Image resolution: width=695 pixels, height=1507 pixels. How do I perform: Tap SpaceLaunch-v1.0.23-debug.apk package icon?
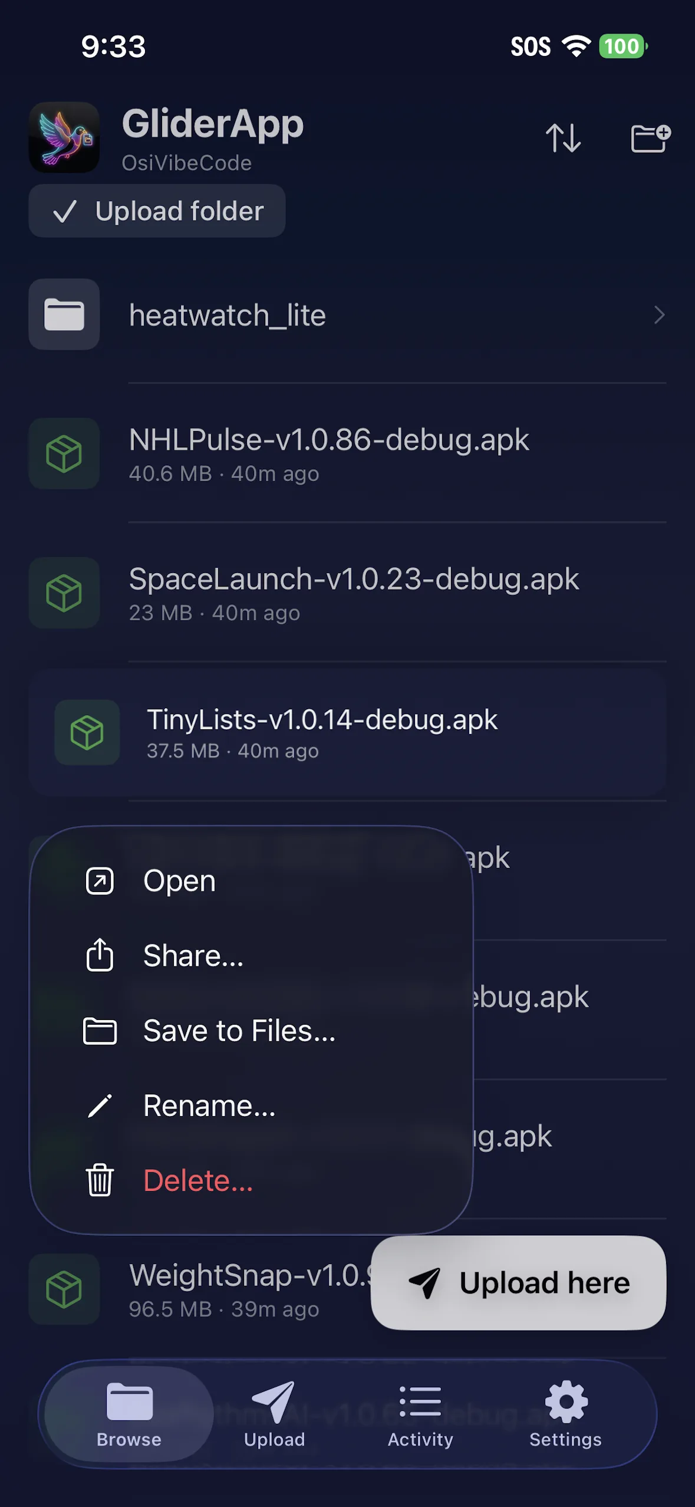64,593
